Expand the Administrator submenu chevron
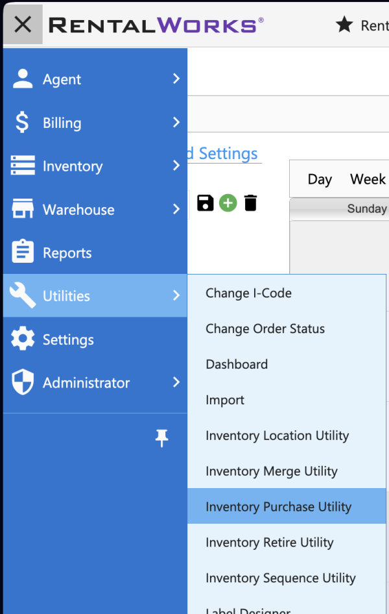 click(x=176, y=383)
